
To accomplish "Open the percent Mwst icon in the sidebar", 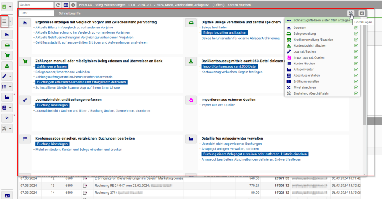I will point(7,118).
